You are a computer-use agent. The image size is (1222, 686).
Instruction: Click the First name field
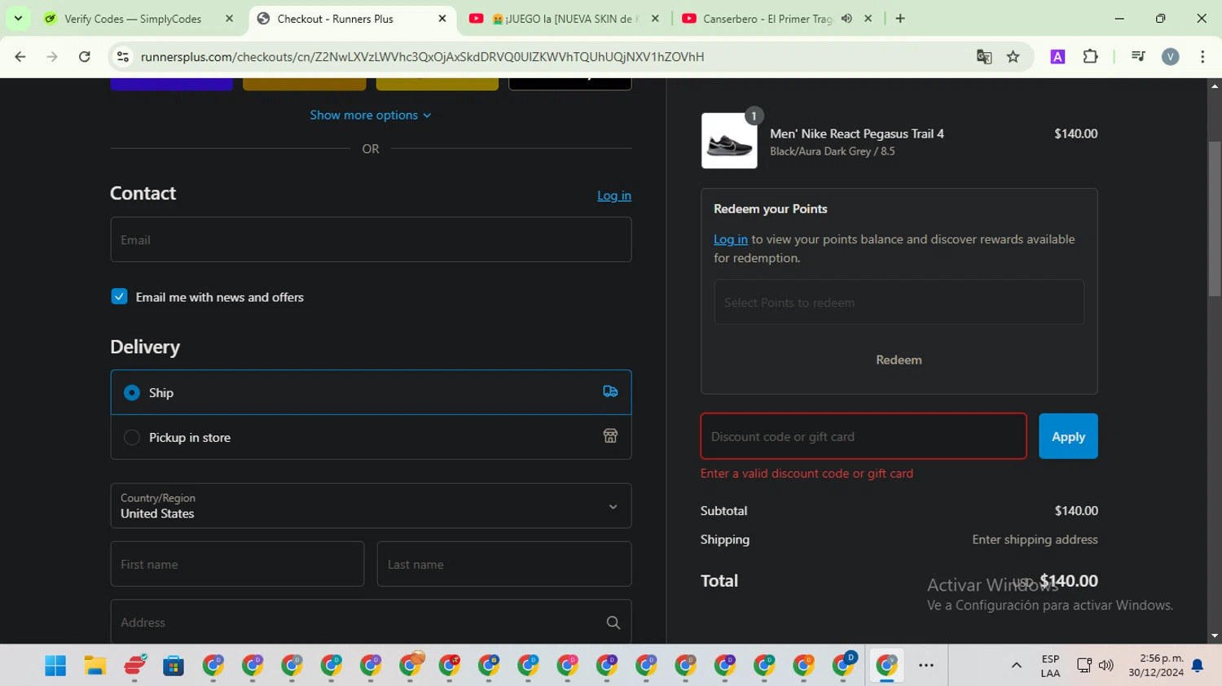pos(237,564)
